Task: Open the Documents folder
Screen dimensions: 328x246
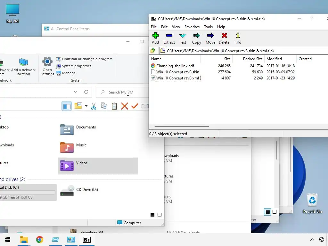Action: (78, 129)
